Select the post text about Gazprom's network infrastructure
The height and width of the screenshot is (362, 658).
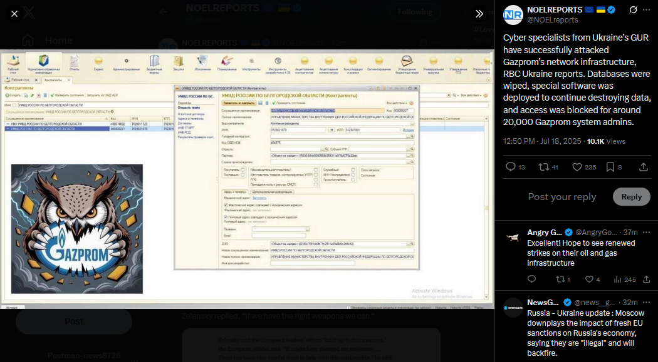pos(577,80)
